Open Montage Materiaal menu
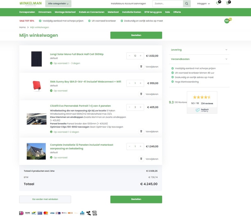The width and height of the screenshot is (251, 217). (x=65, y=12)
